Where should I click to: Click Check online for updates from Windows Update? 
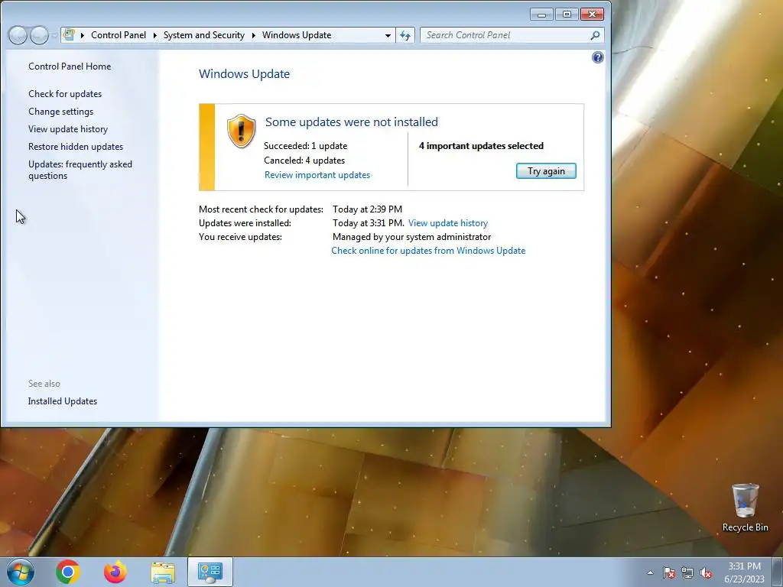[428, 251]
